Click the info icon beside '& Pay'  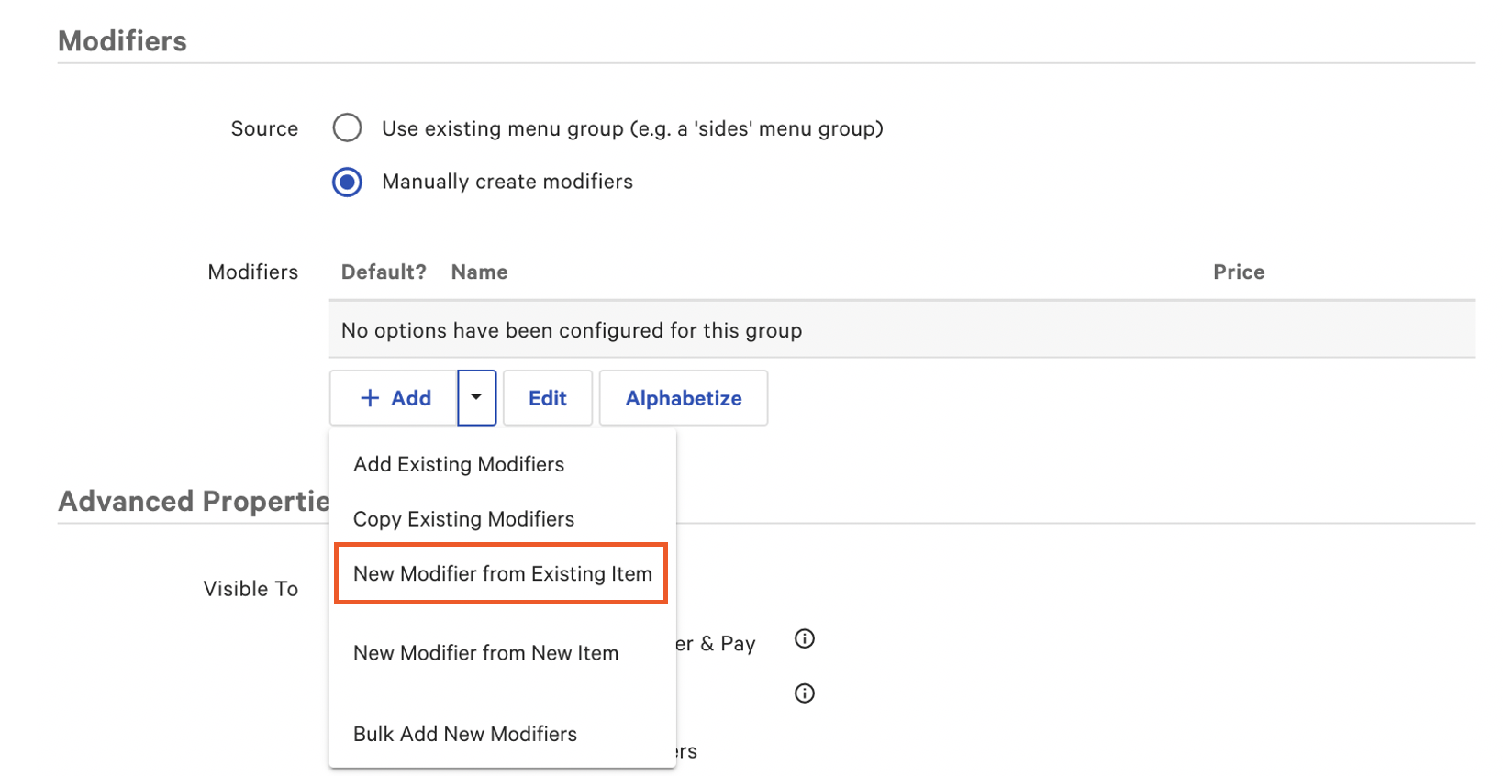pos(804,639)
